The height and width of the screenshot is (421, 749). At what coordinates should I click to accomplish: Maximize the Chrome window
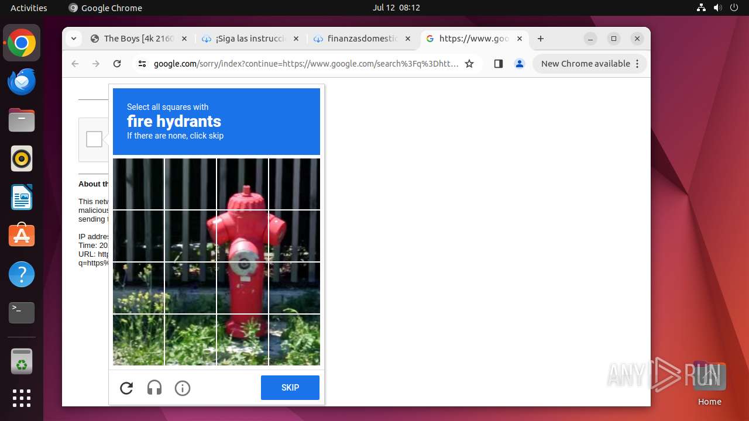[614, 39]
